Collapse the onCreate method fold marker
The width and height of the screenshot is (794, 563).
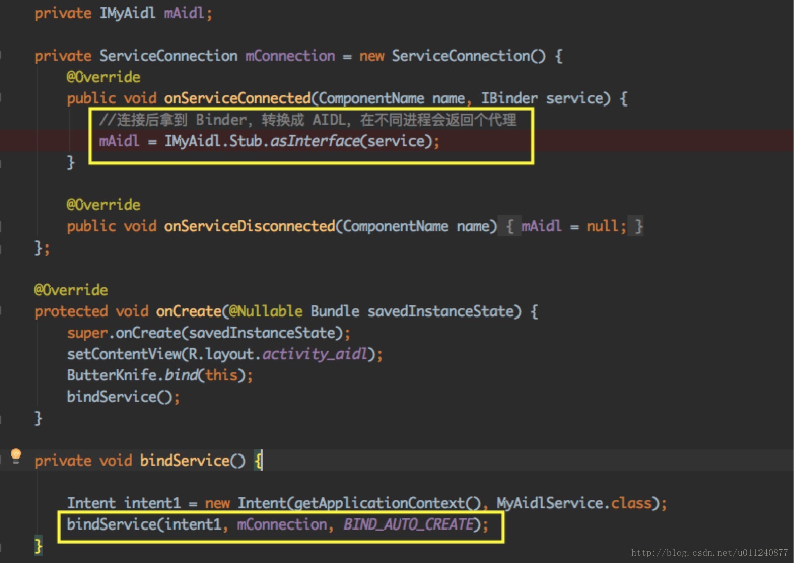coord(2,311)
